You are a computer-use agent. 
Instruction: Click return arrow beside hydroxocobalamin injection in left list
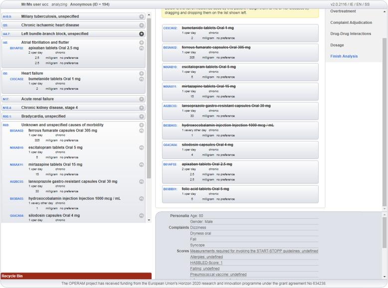tap(141, 198)
